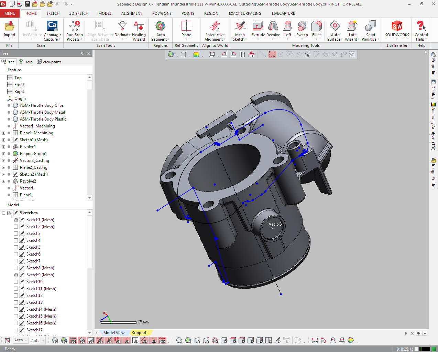Toggle visibility checkbox for Sketch14 (Mesh)

[16, 309]
